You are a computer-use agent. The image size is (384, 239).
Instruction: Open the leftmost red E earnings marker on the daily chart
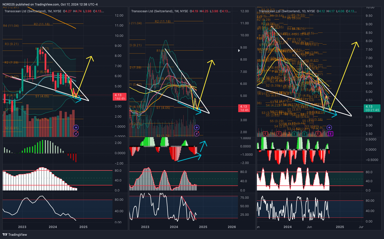click(265, 134)
